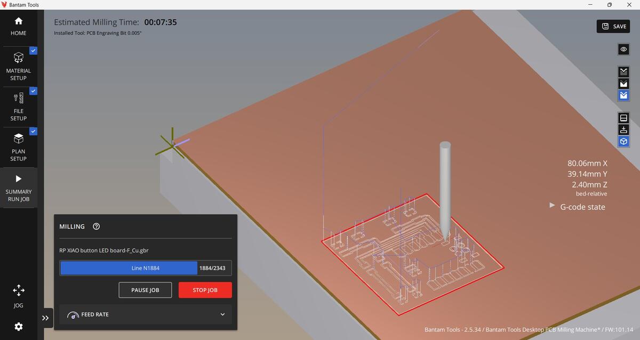Open the settings gear
Viewport: 640px width, 340px height.
tap(18, 326)
